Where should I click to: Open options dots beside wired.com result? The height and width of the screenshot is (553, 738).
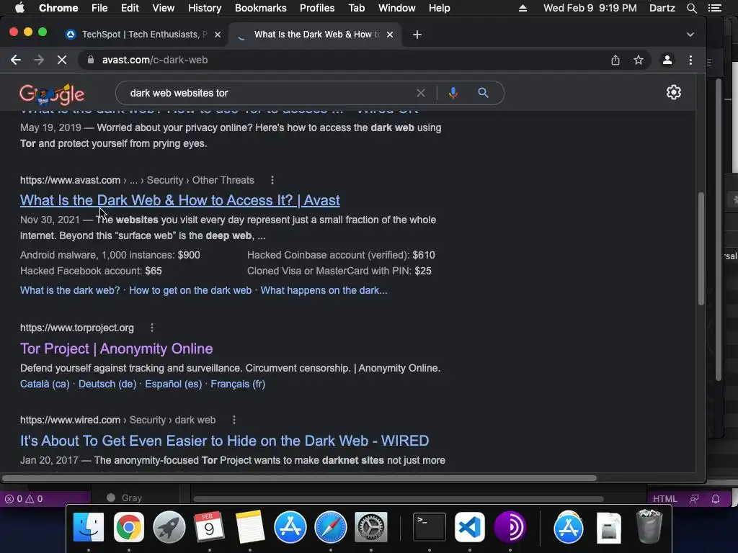pyautogui.click(x=234, y=420)
